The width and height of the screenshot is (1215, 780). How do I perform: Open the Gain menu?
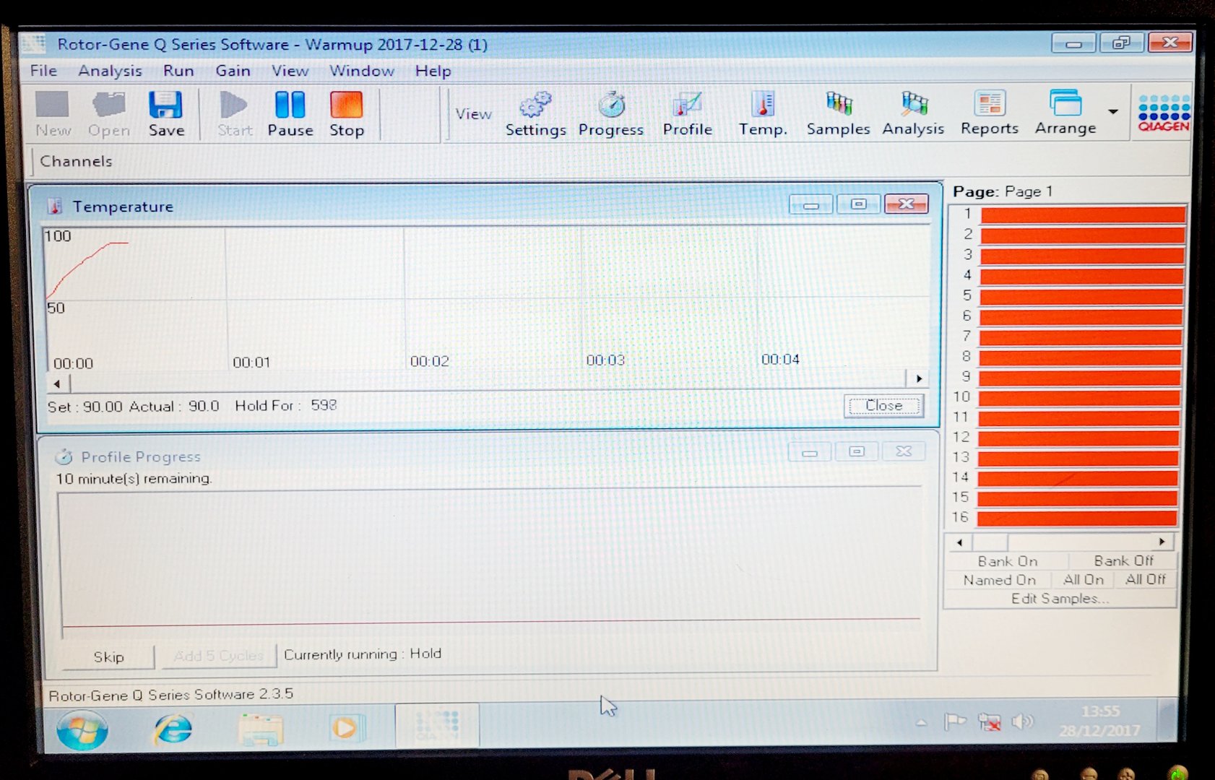(233, 71)
